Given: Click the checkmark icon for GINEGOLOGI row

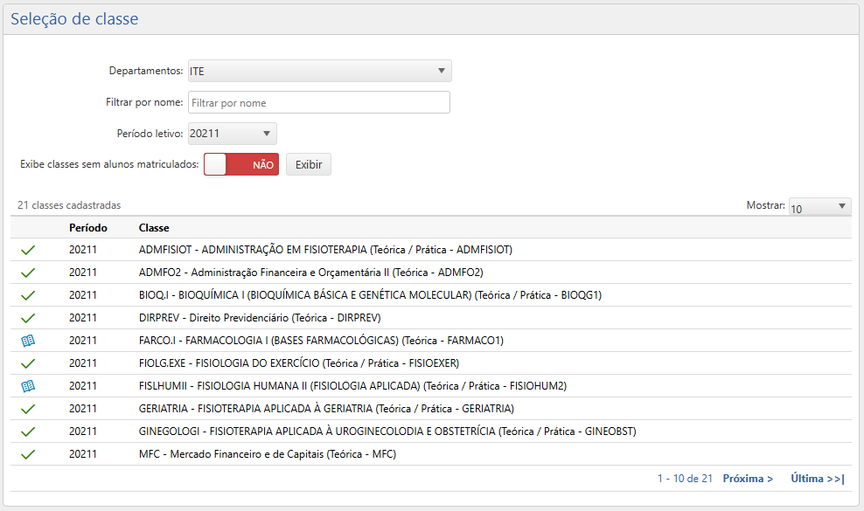Looking at the screenshot, I should point(28,432).
